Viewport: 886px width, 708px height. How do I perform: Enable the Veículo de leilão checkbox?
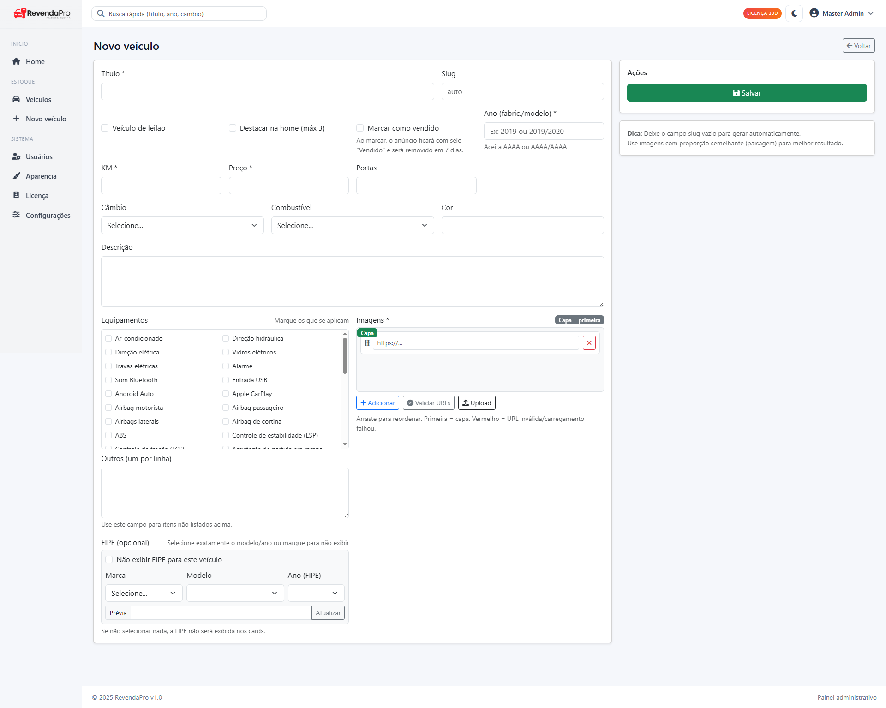tap(105, 128)
